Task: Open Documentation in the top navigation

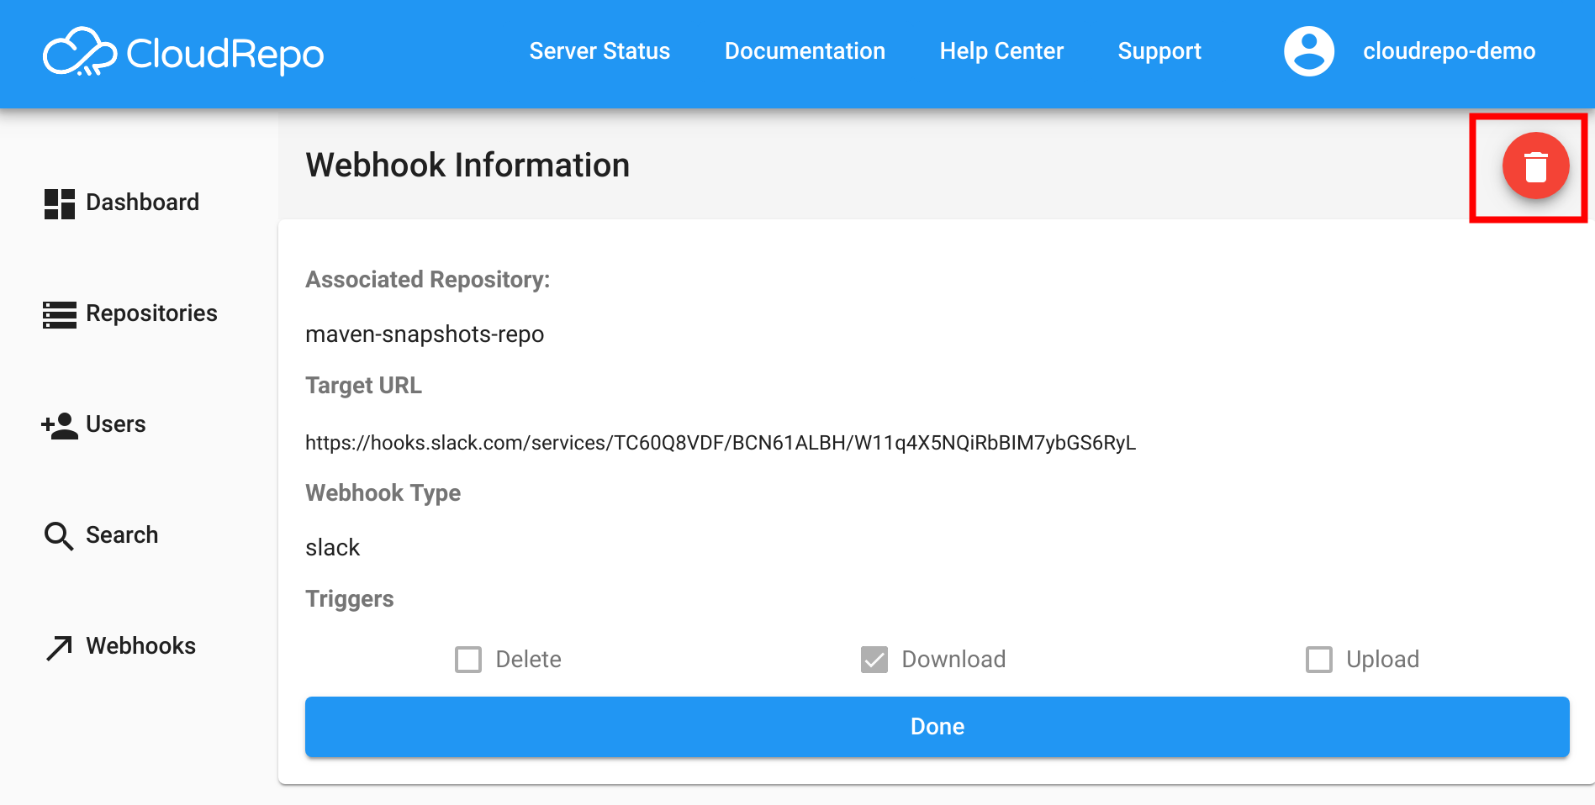Action: click(805, 51)
